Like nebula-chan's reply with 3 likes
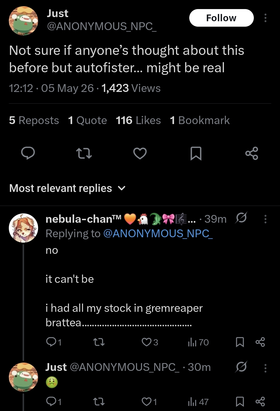 click(x=150, y=342)
